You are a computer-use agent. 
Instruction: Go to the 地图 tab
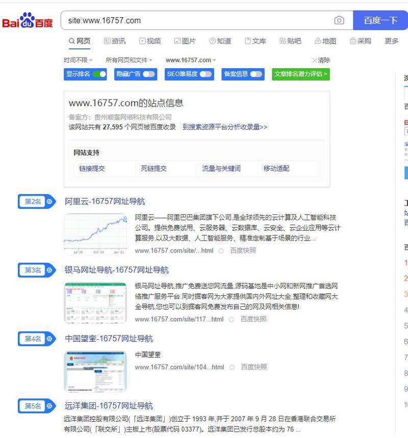click(325, 41)
